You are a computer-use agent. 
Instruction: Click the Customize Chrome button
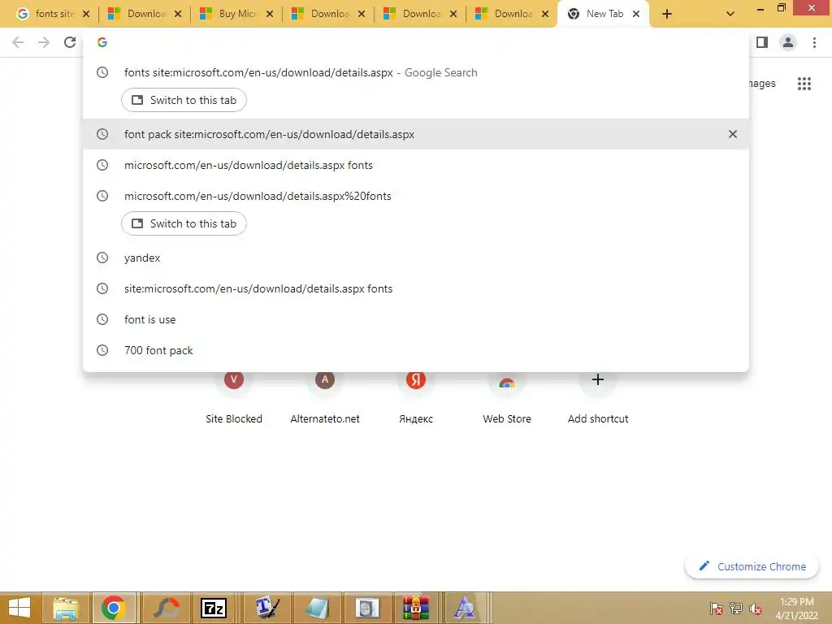752,566
